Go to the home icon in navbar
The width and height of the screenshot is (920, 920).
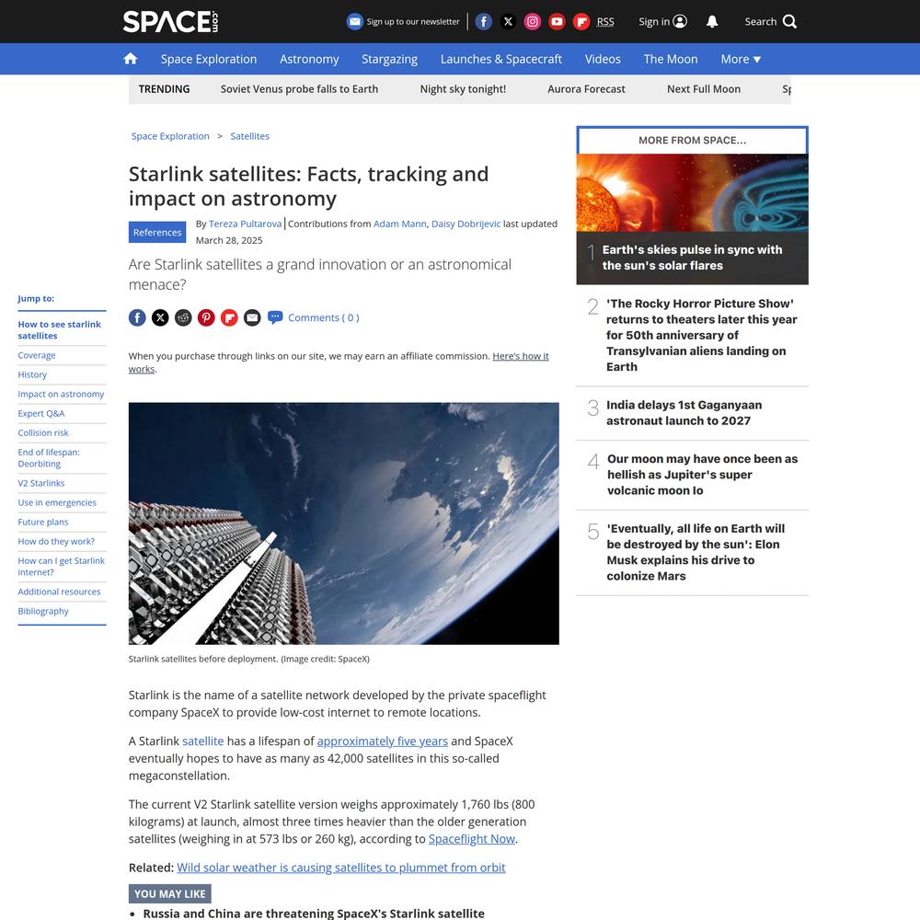click(131, 59)
